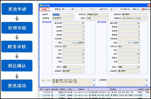
Task: Open the 接收网点 dropdown
Action: click(x=146, y=15)
